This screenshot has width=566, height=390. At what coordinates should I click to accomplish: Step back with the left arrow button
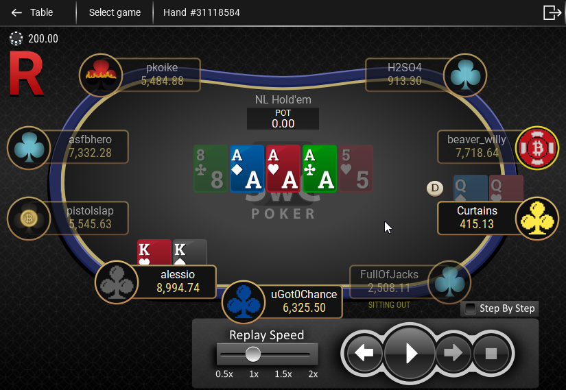[x=364, y=353]
